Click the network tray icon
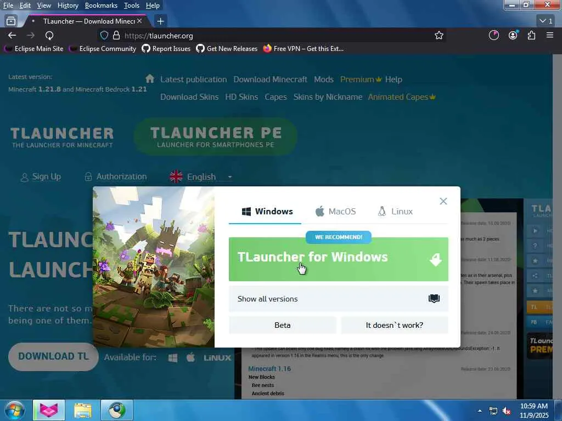562x421 pixels. click(493, 411)
